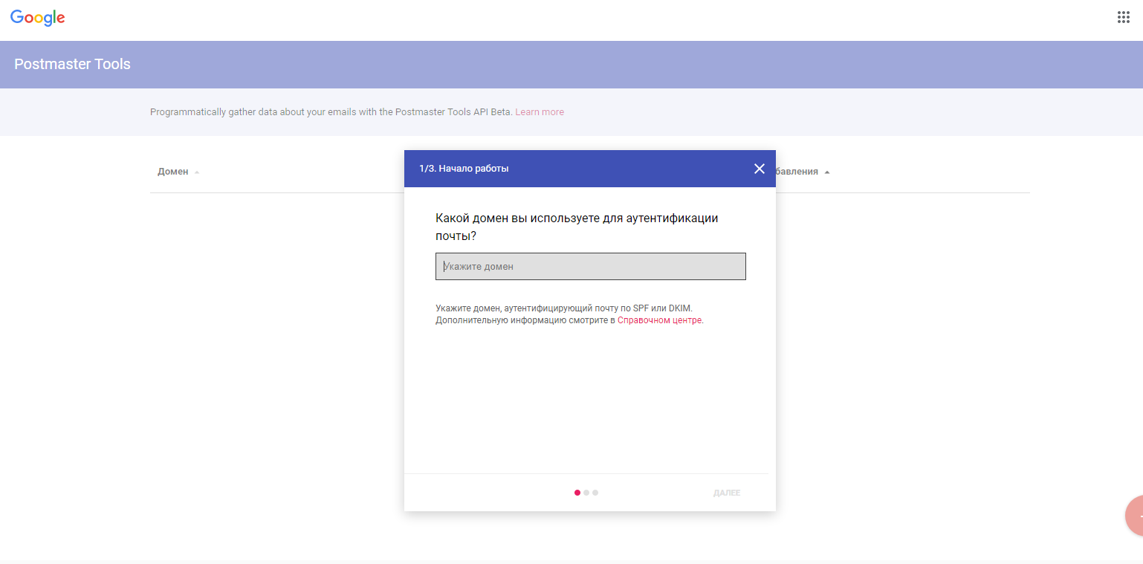Click the sort arrow beside date-added column
Viewport: 1143px width, 564px height.
[827, 172]
